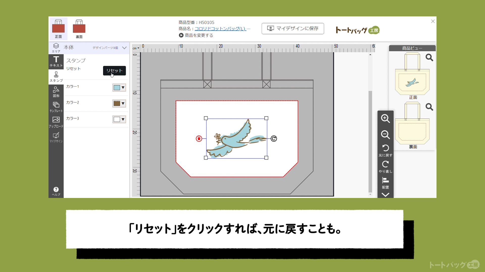This screenshot has height=272, width=485.
Task: Open the 配置 alignment tool
Action: pos(385,183)
